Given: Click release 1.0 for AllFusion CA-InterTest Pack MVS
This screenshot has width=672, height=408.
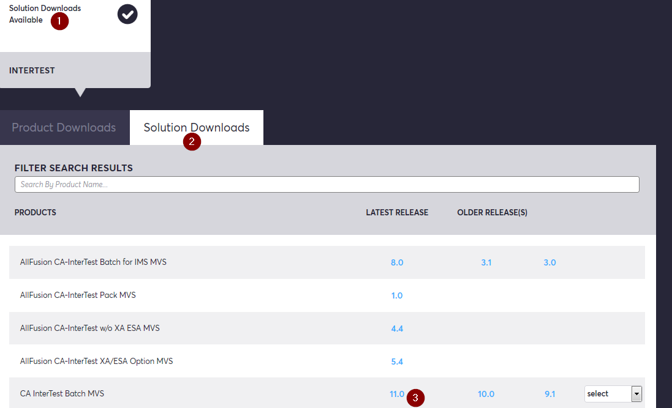Looking at the screenshot, I should coord(397,295).
